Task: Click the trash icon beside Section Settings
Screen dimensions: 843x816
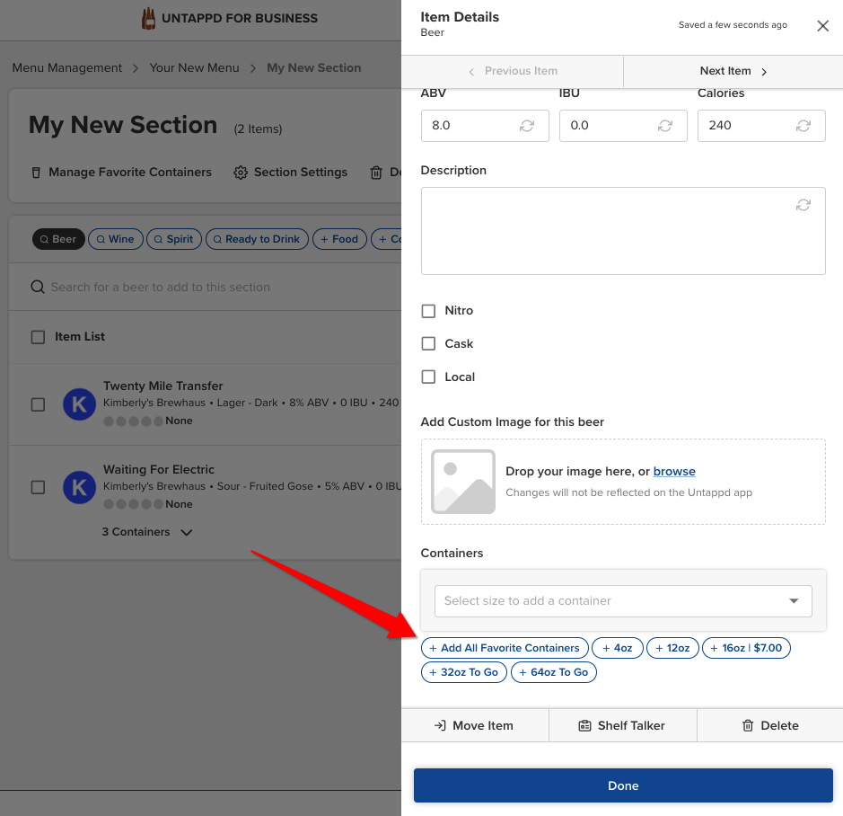Action: point(376,173)
